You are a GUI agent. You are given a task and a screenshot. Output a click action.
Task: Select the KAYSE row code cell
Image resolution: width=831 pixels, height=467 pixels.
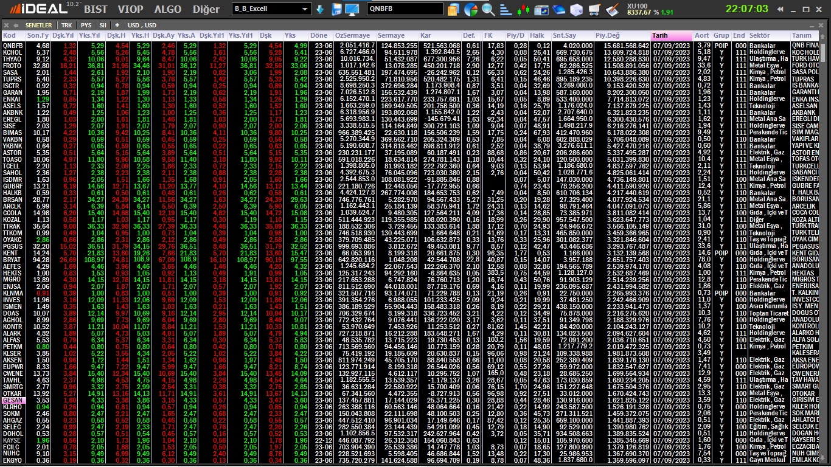tap(13, 440)
